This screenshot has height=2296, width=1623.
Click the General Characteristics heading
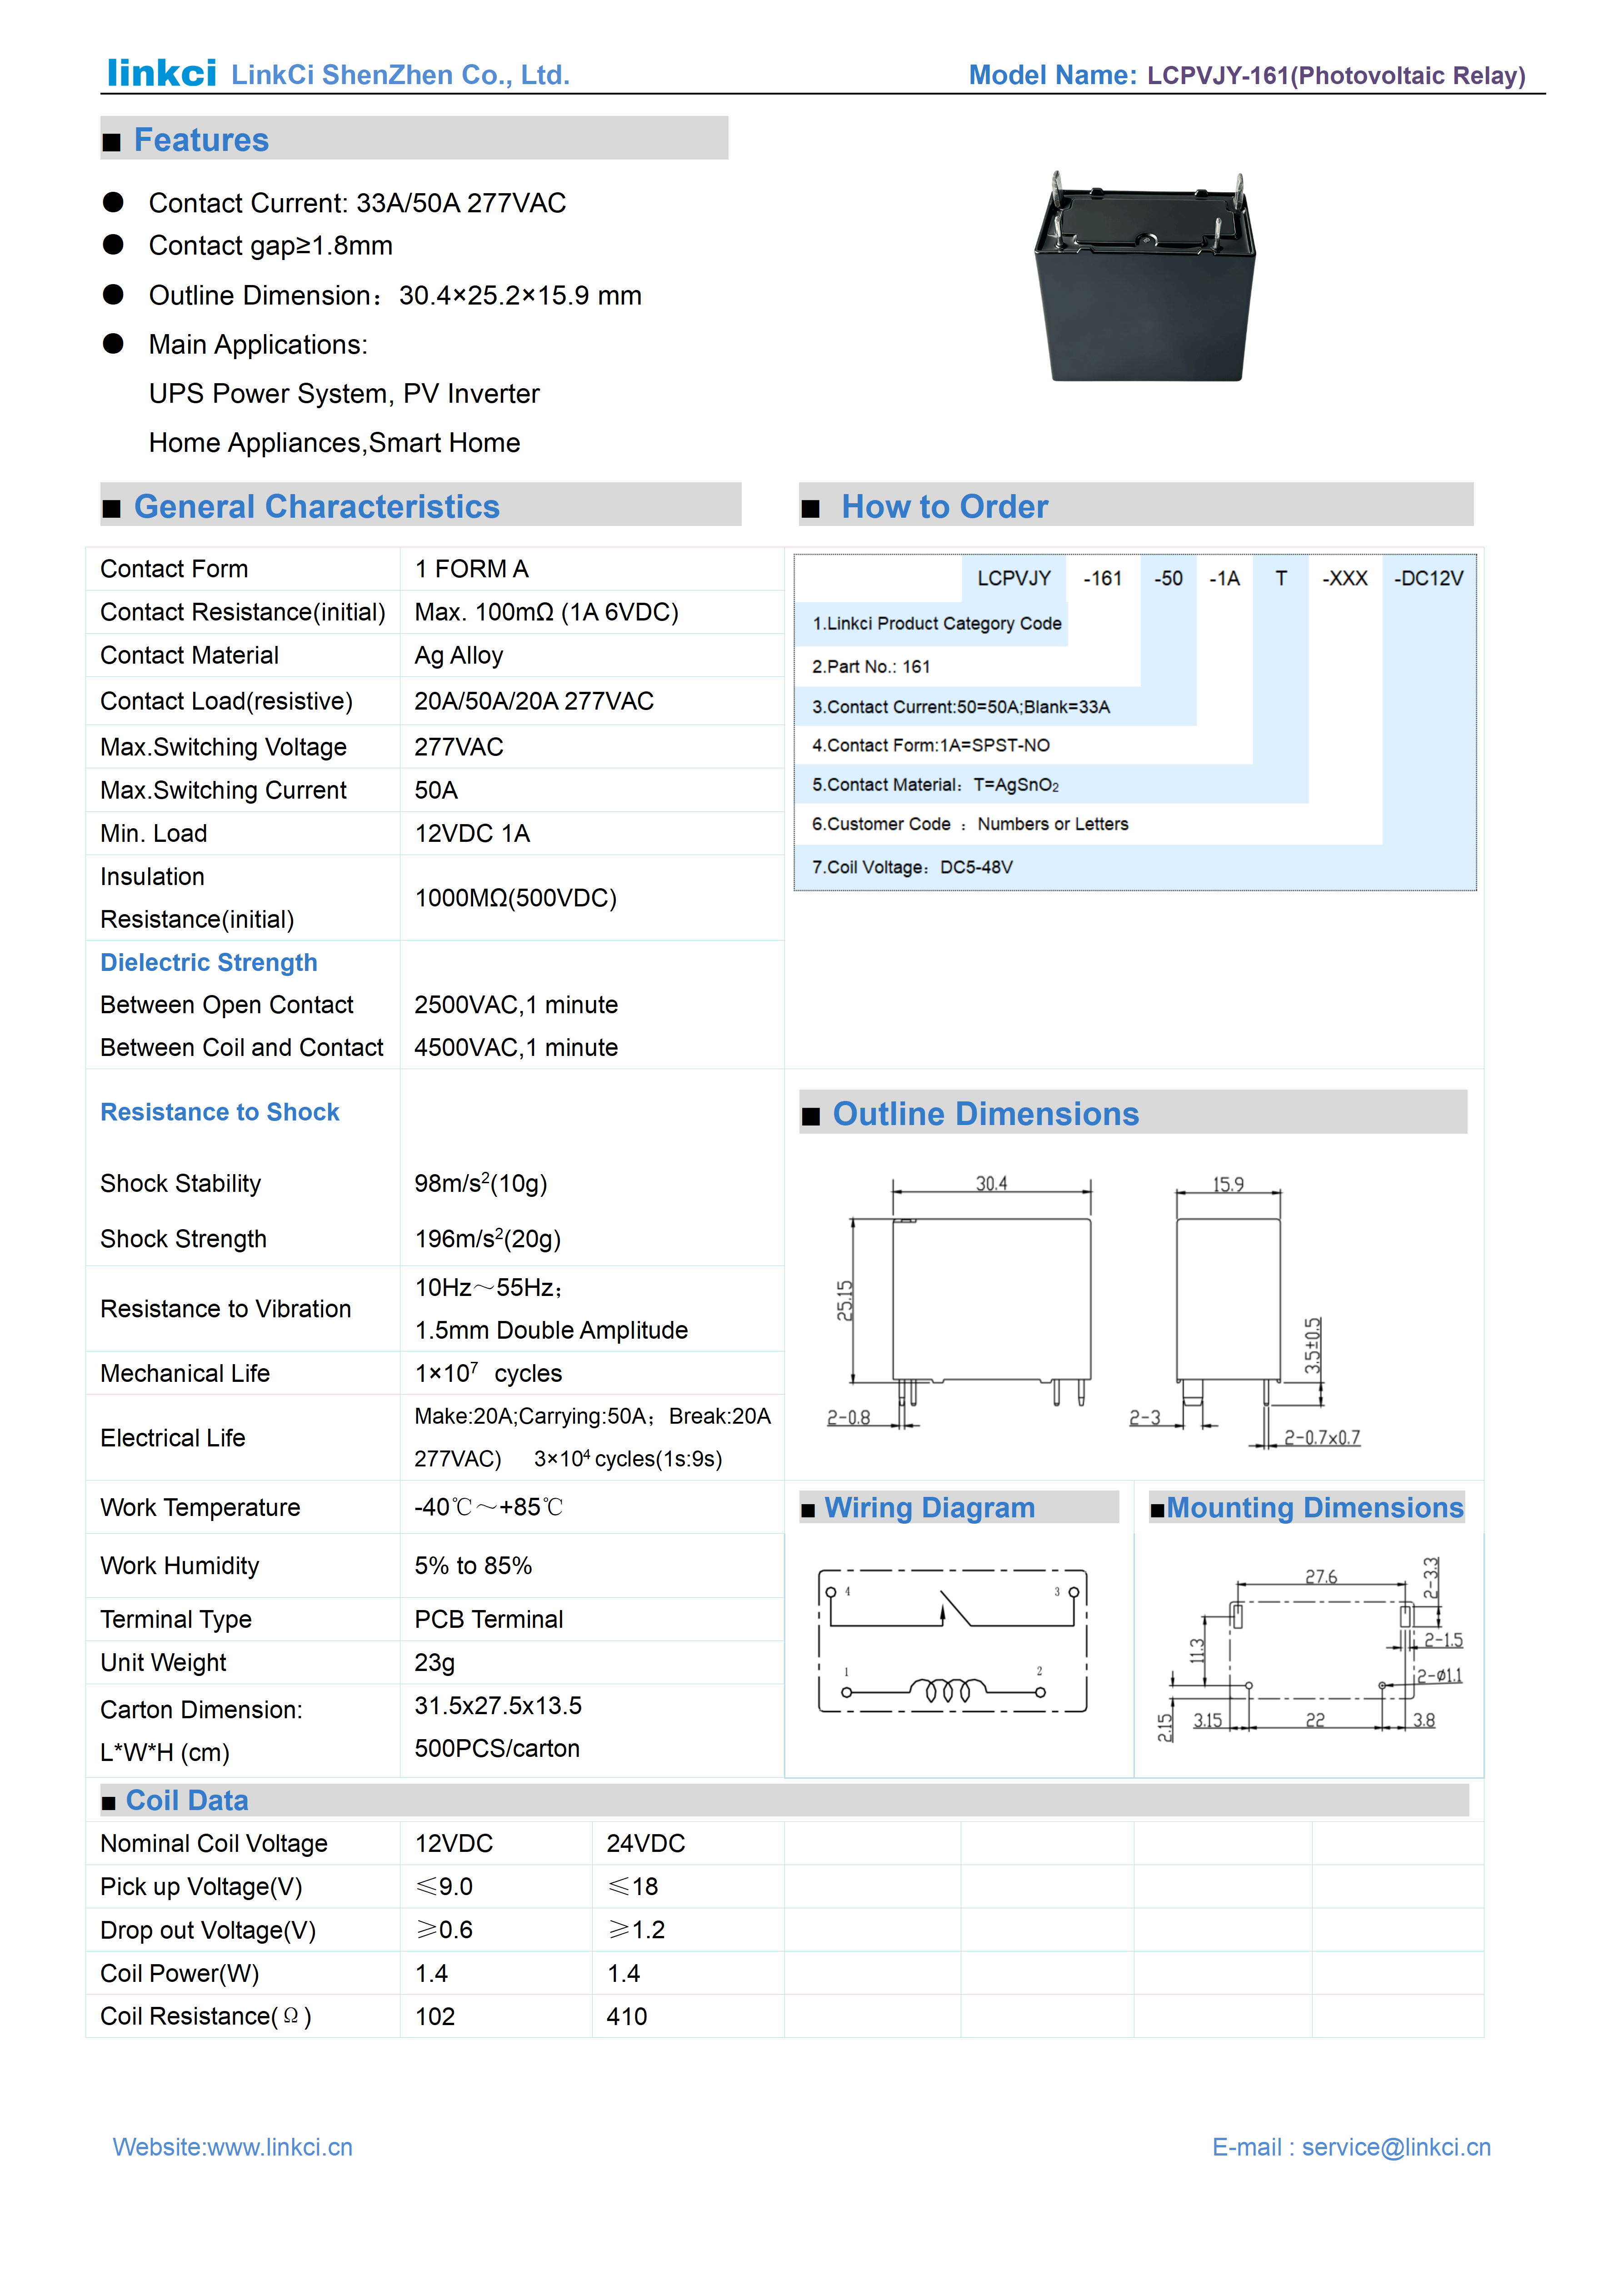[316, 507]
